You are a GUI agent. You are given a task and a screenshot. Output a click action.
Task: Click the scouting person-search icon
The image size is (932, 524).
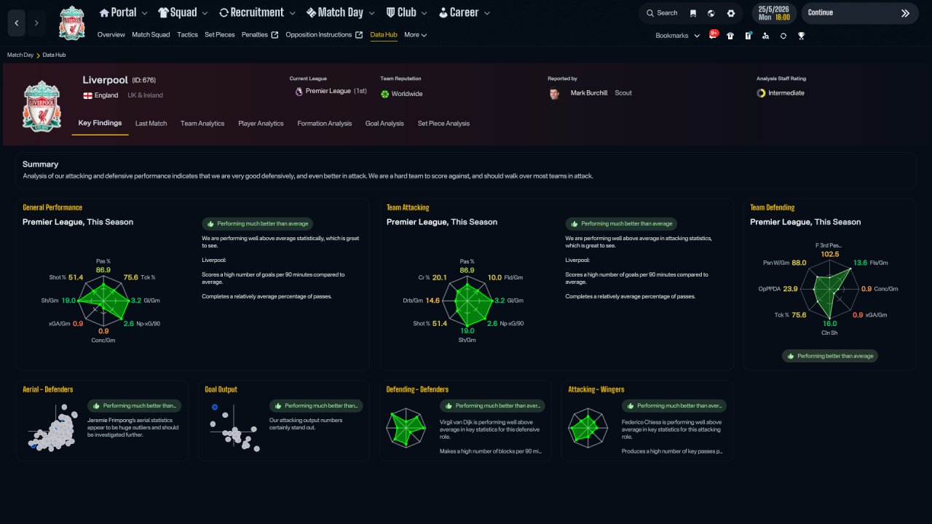766,36
